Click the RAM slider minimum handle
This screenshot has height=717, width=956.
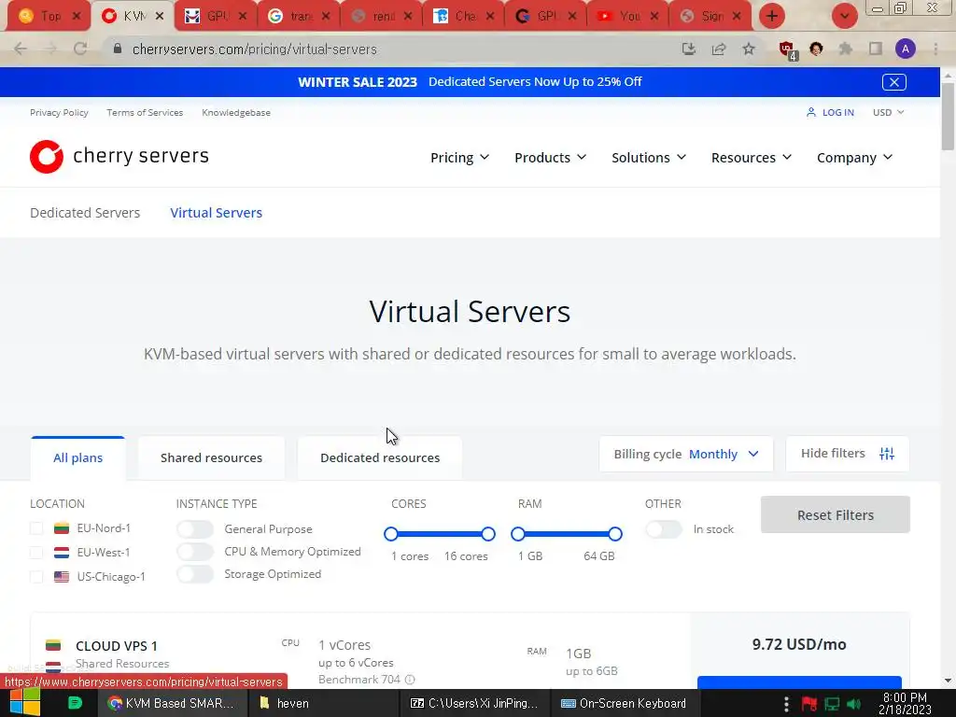[x=517, y=534]
